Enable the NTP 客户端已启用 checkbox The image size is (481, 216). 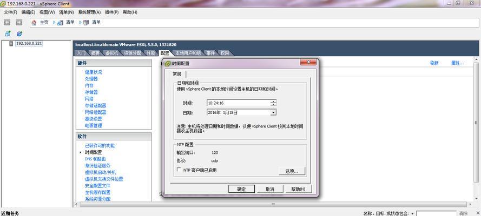179,170
